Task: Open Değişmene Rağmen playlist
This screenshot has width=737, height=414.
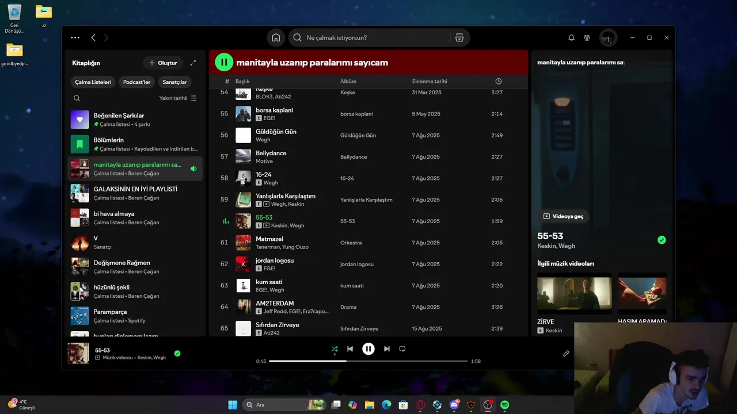Action: 135,267
